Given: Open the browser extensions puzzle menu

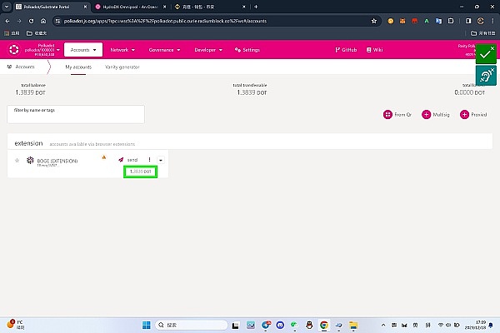Looking at the screenshot, I should click(451, 21).
